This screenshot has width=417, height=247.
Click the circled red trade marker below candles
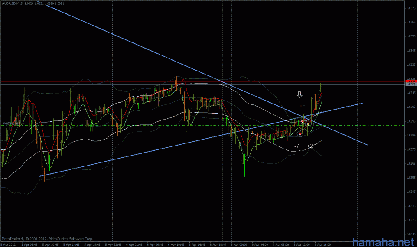coord(300,134)
